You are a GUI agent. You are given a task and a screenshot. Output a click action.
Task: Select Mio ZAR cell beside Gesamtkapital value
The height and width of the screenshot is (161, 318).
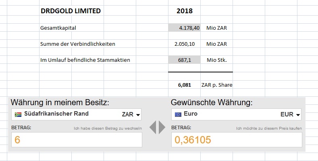(x=216, y=28)
